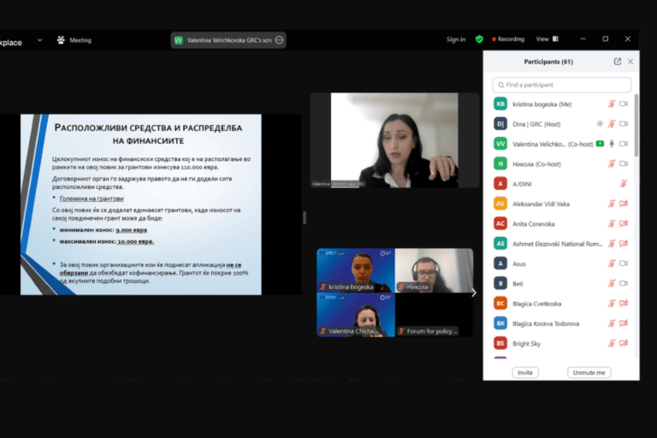Click the green share indicator next to Valentina Velichkovska
The image size is (657, 438).
pyautogui.click(x=600, y=144)
